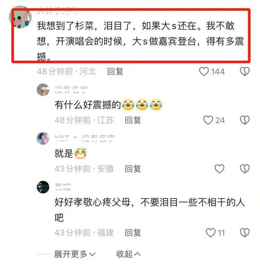
Task: Reply to the 江苏 comment
Action: click(133, 120)
